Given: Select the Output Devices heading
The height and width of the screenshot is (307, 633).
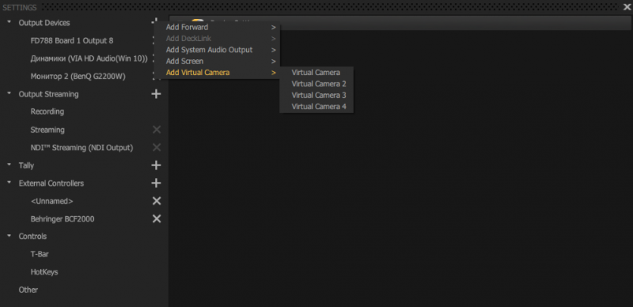Looking at the screenshot, I should [44, 23].
